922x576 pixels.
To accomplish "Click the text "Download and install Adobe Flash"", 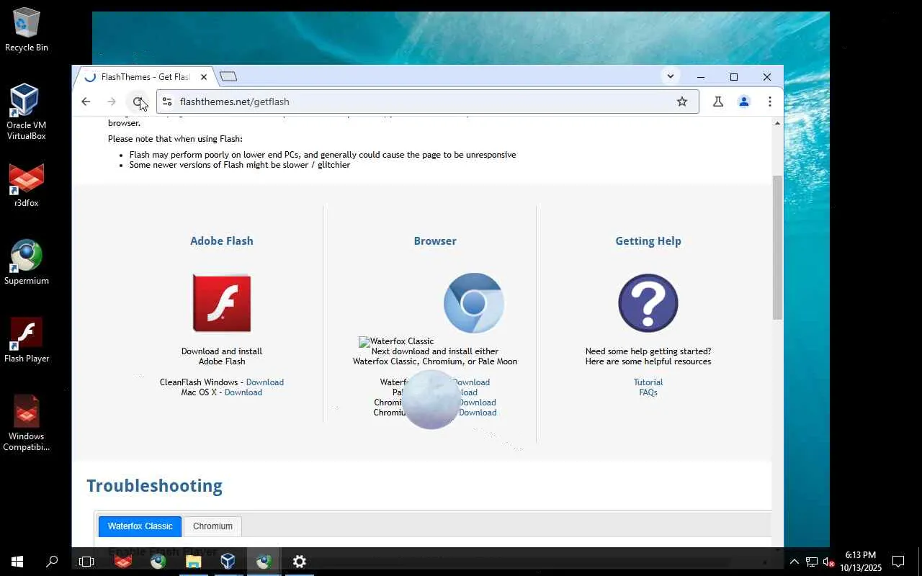I will tap(222, 356).
